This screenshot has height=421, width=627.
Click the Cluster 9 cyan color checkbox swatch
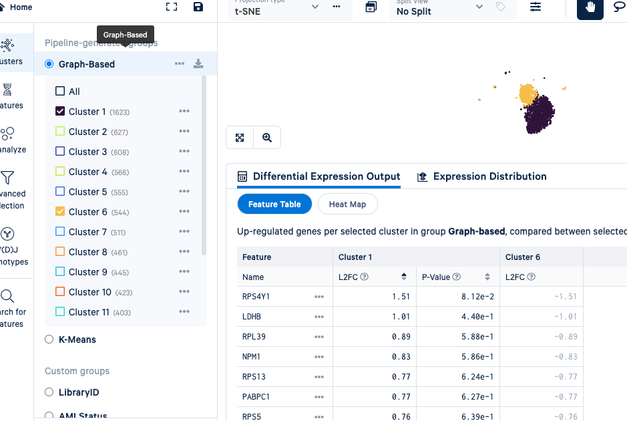60,271
